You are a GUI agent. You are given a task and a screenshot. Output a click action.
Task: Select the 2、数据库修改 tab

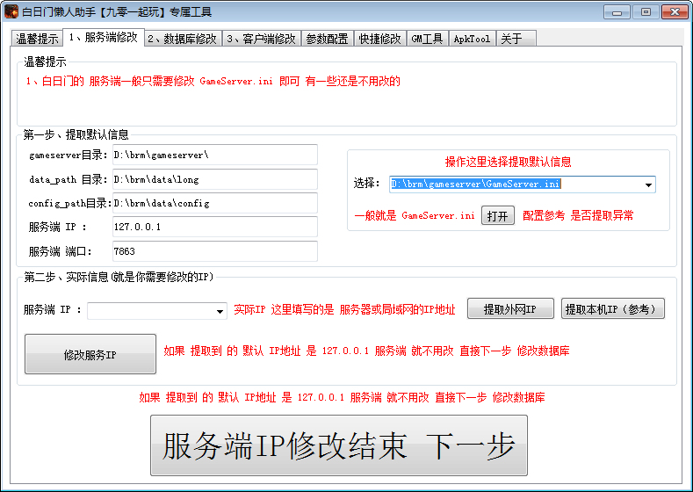tap(182, 39)
